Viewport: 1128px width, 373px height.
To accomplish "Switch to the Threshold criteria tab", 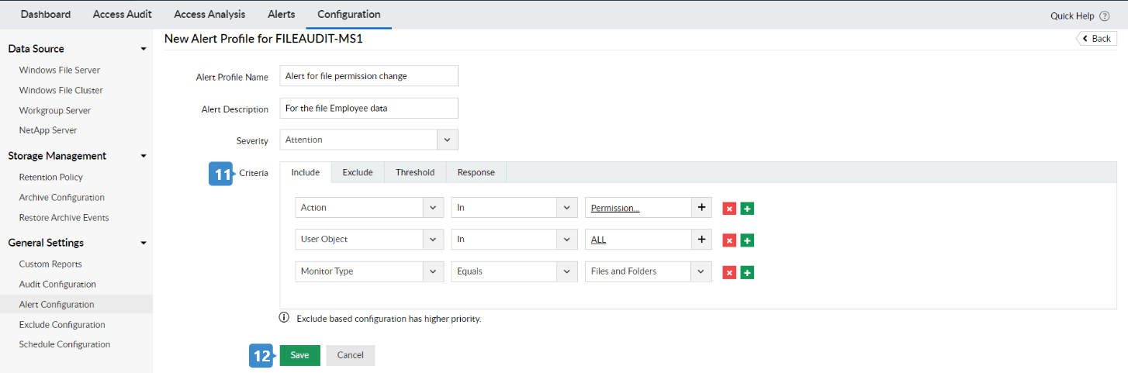I will tap(415, 172).
